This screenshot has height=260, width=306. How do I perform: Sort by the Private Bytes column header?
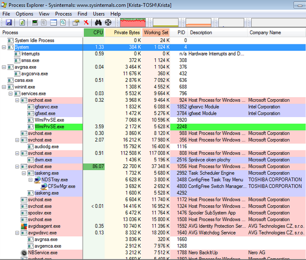click(123, 33)
